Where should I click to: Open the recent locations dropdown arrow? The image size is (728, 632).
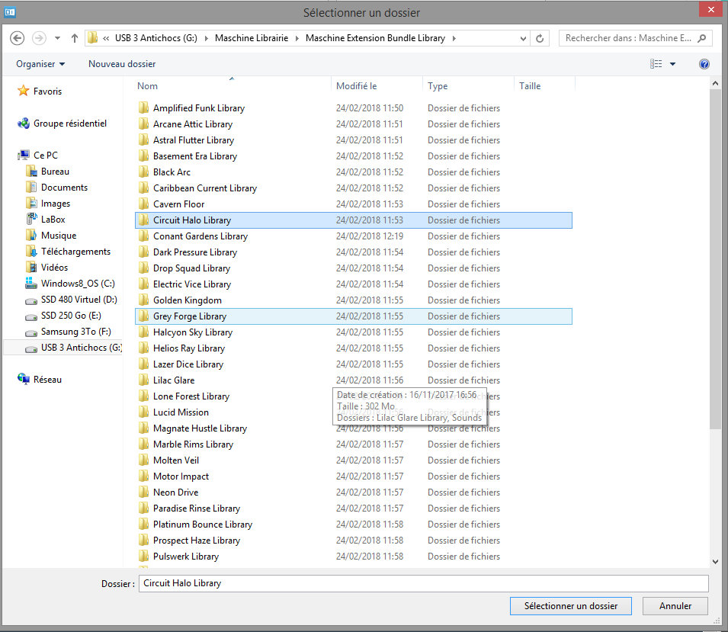point(58,38)
